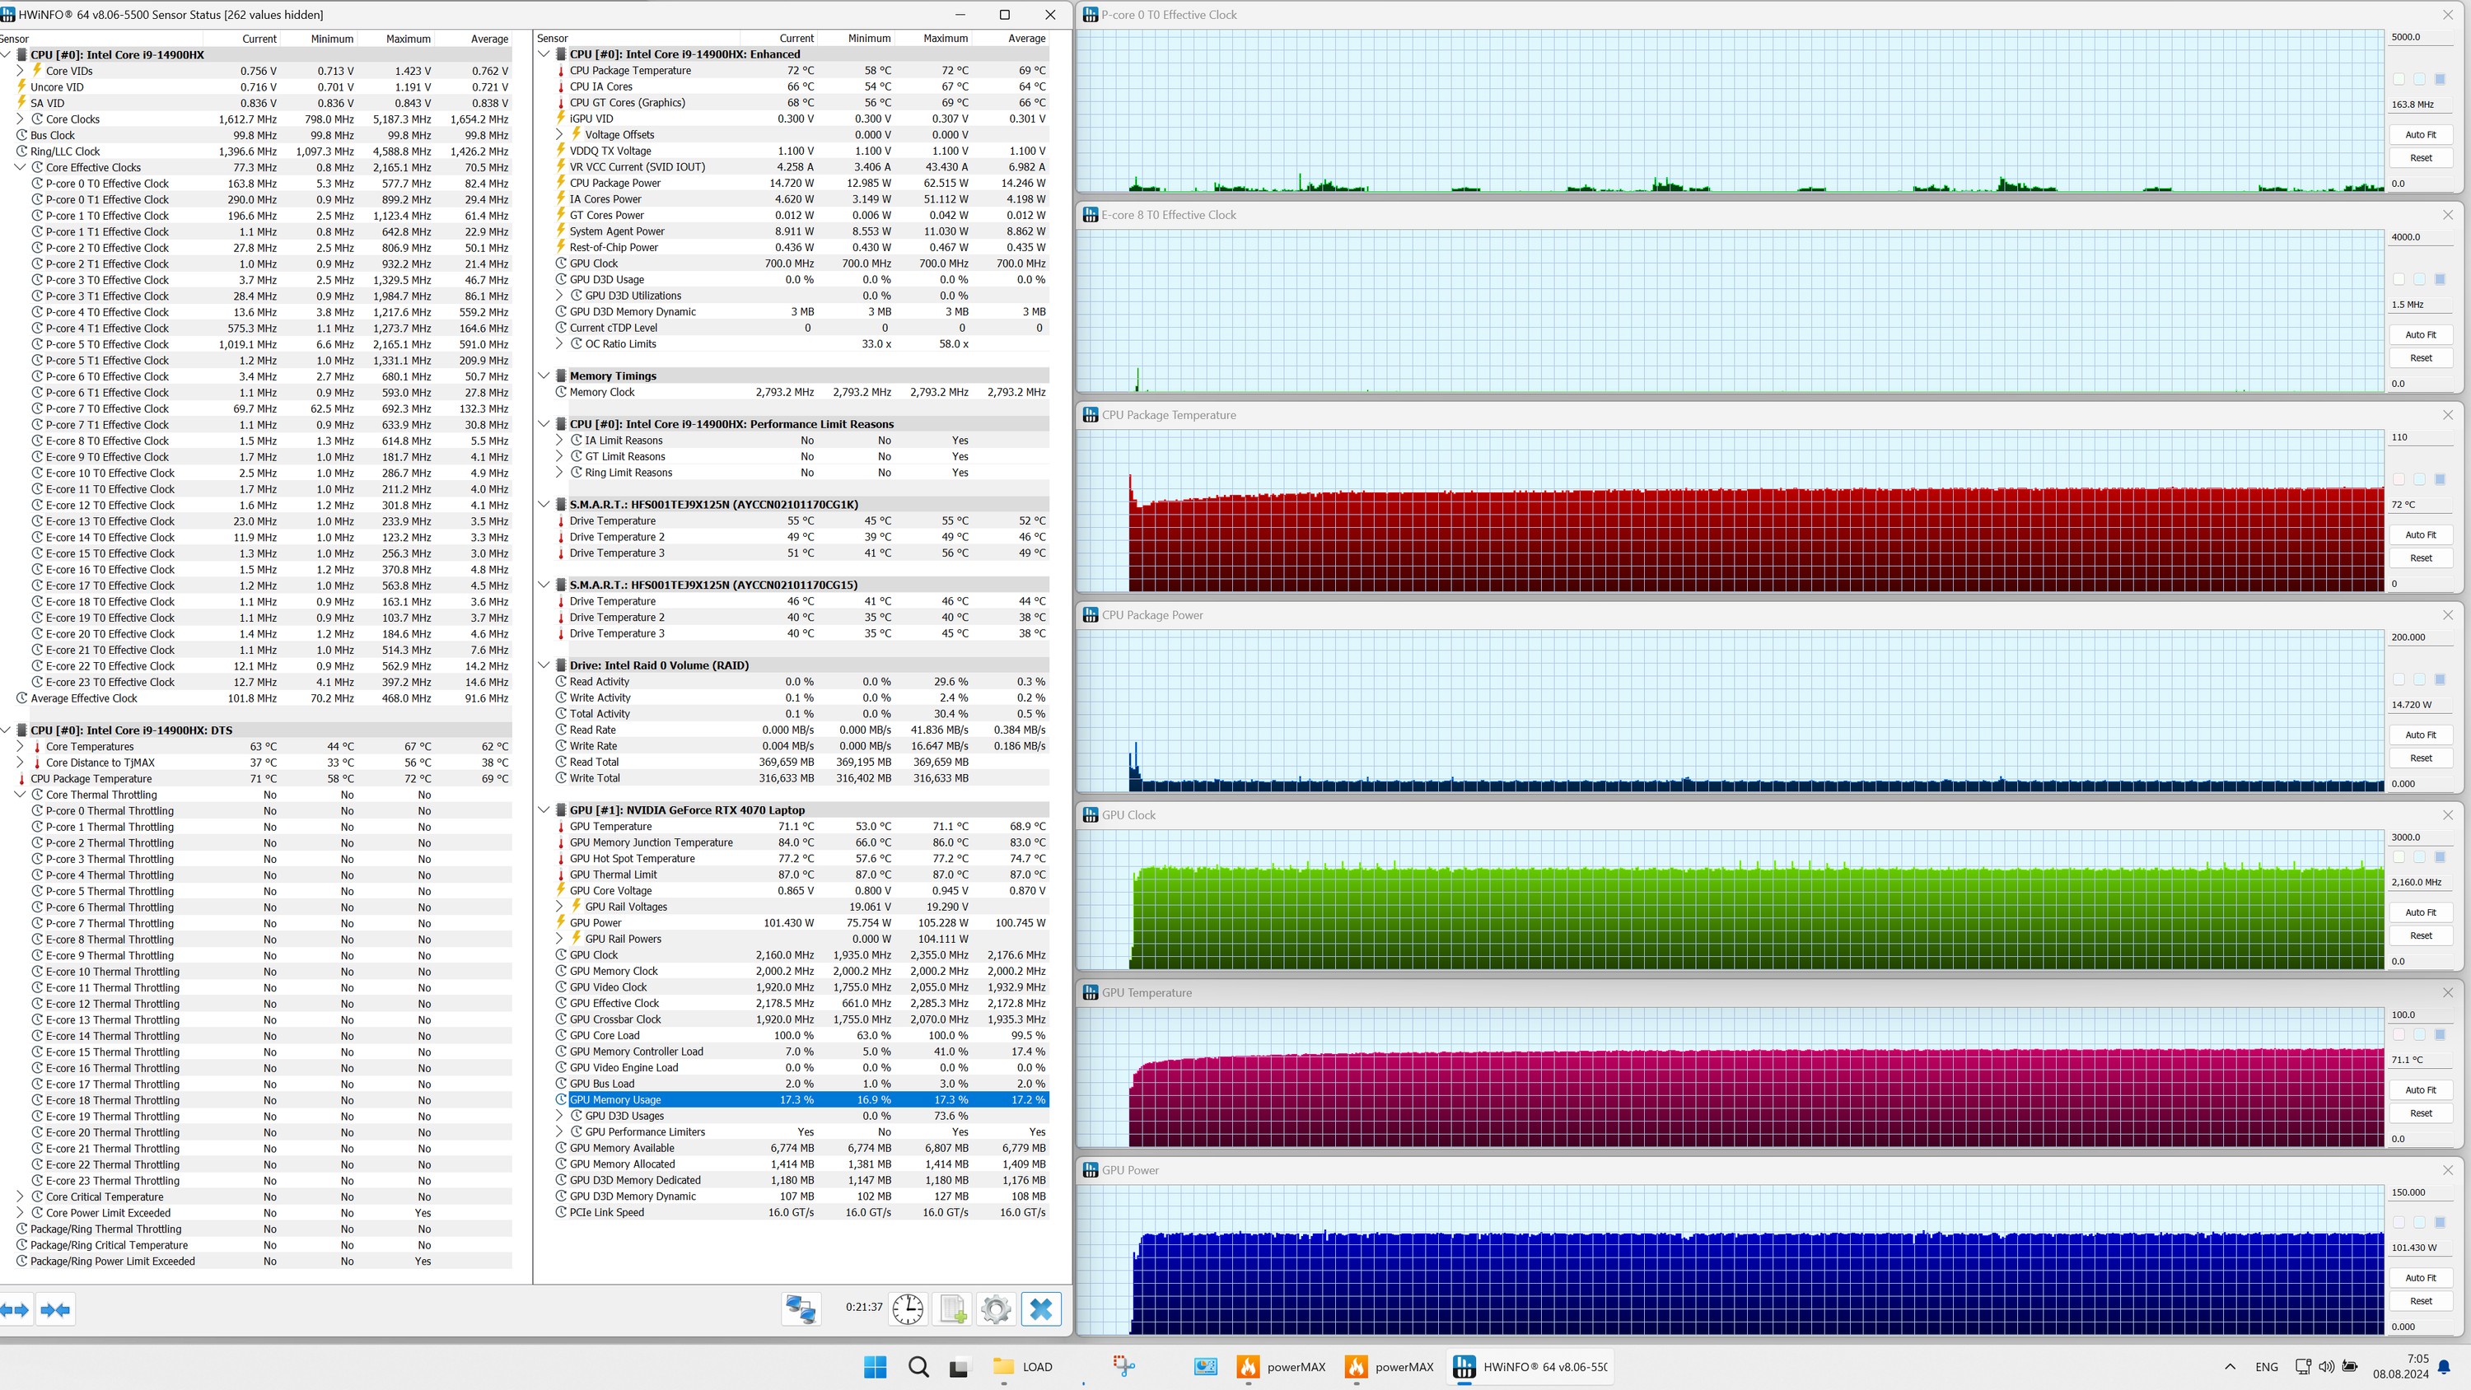The height and width of the screenshot is (1390, 2471).
Task: Click dark blue color swatch on P-core 0 graph
Action: coord(2440,80)
